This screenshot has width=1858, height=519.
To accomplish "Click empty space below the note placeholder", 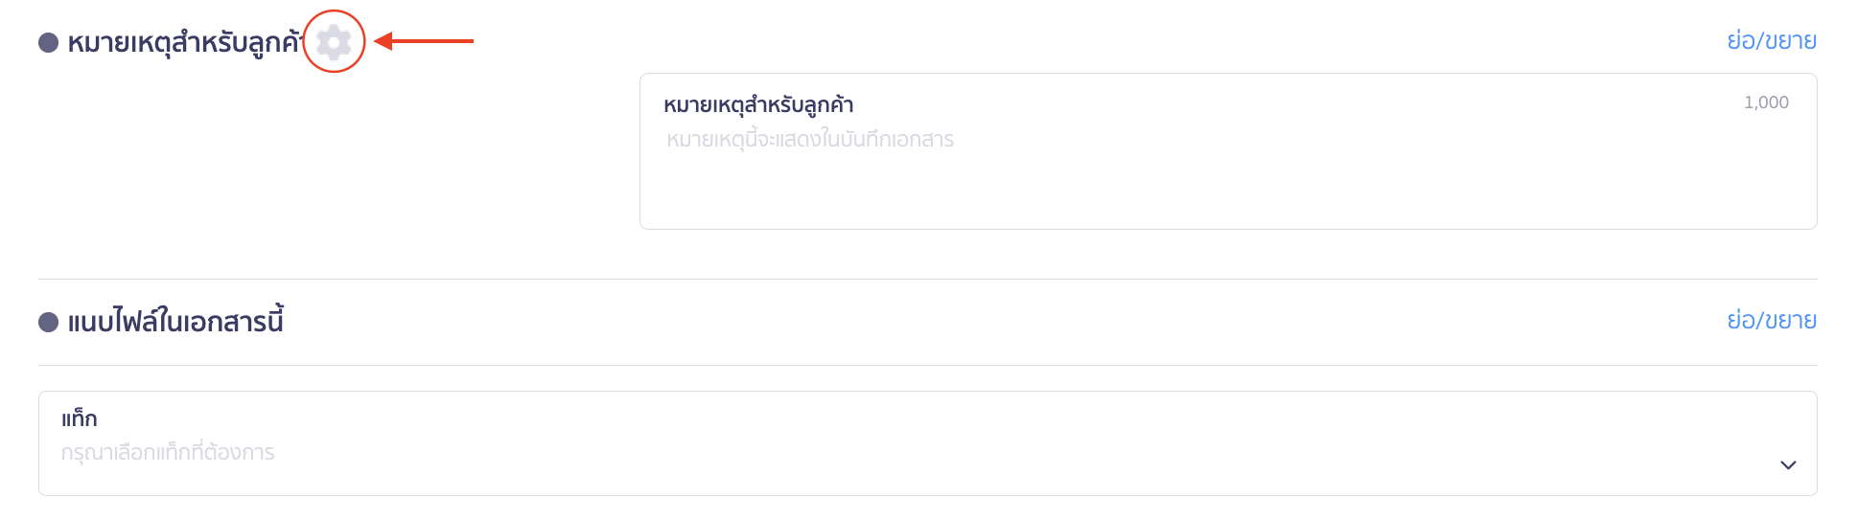I will (x=1055, y=196).
